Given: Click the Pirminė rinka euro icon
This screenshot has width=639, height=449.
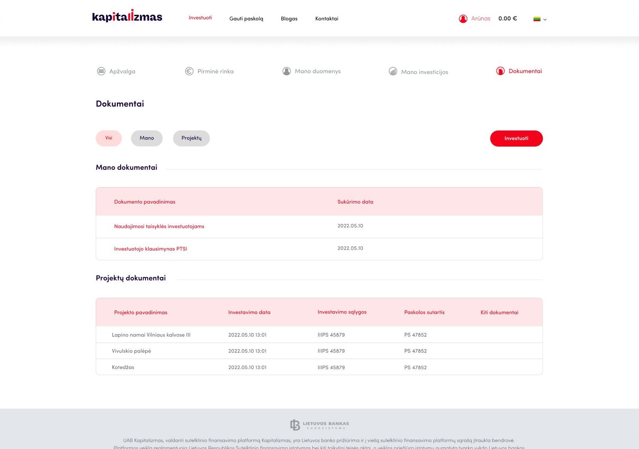Looking at the screenshot, I should [190, 71].
